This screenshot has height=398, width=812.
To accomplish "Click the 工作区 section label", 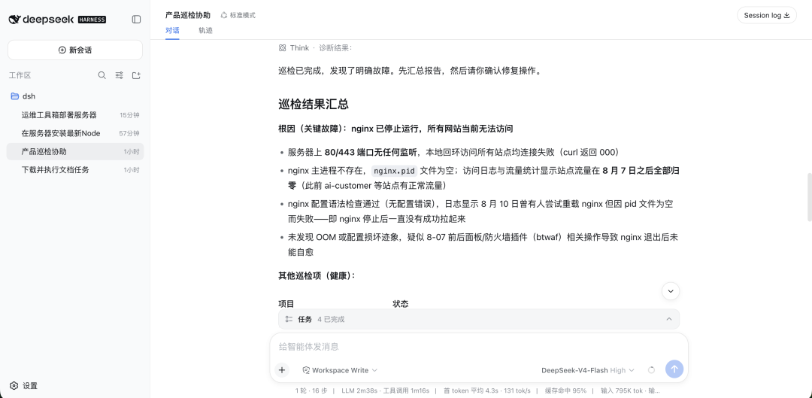I will 20,75.
